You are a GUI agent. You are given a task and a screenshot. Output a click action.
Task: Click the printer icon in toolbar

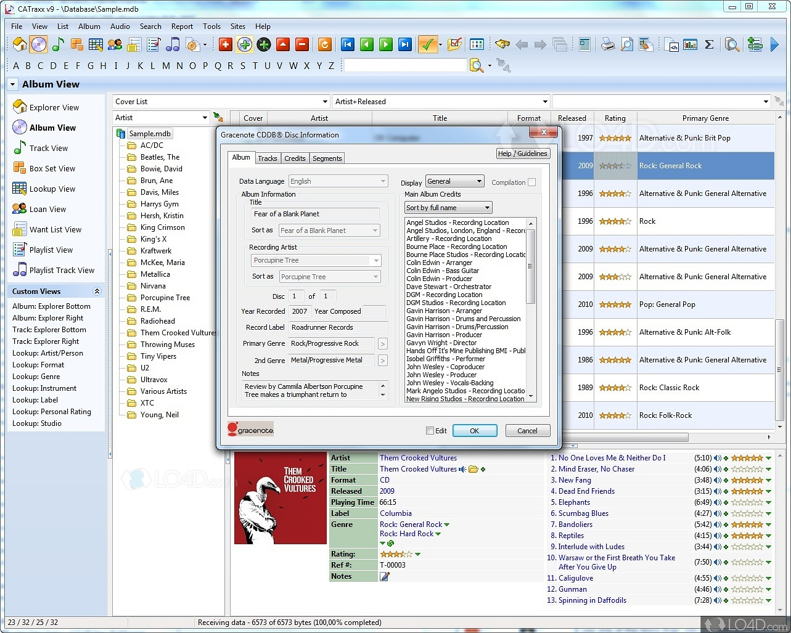(608, 44)
